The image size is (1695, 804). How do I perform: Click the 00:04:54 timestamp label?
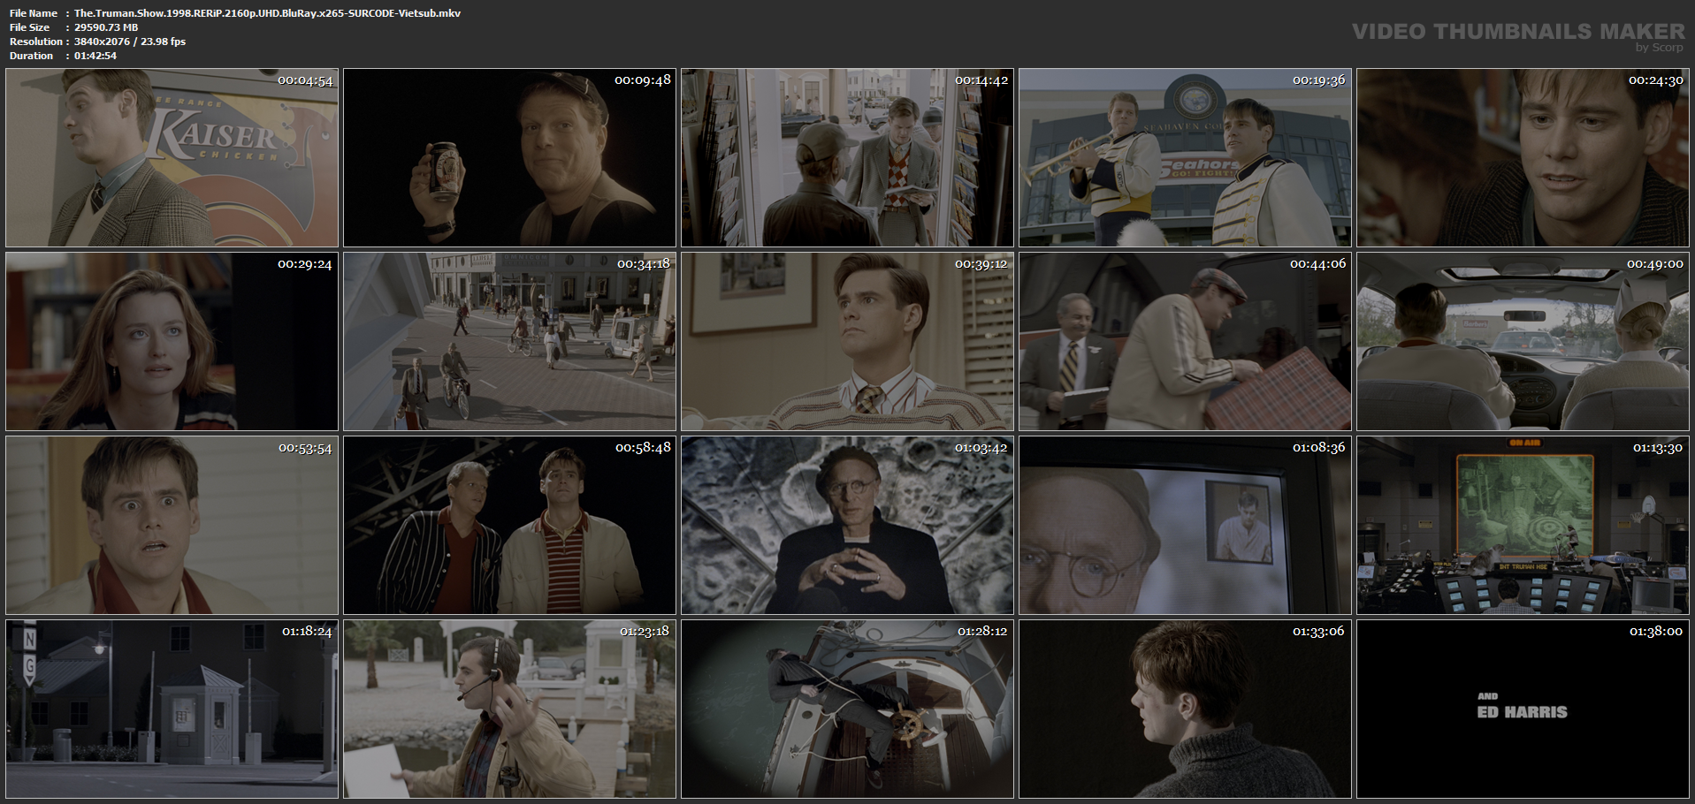(305, 80)
